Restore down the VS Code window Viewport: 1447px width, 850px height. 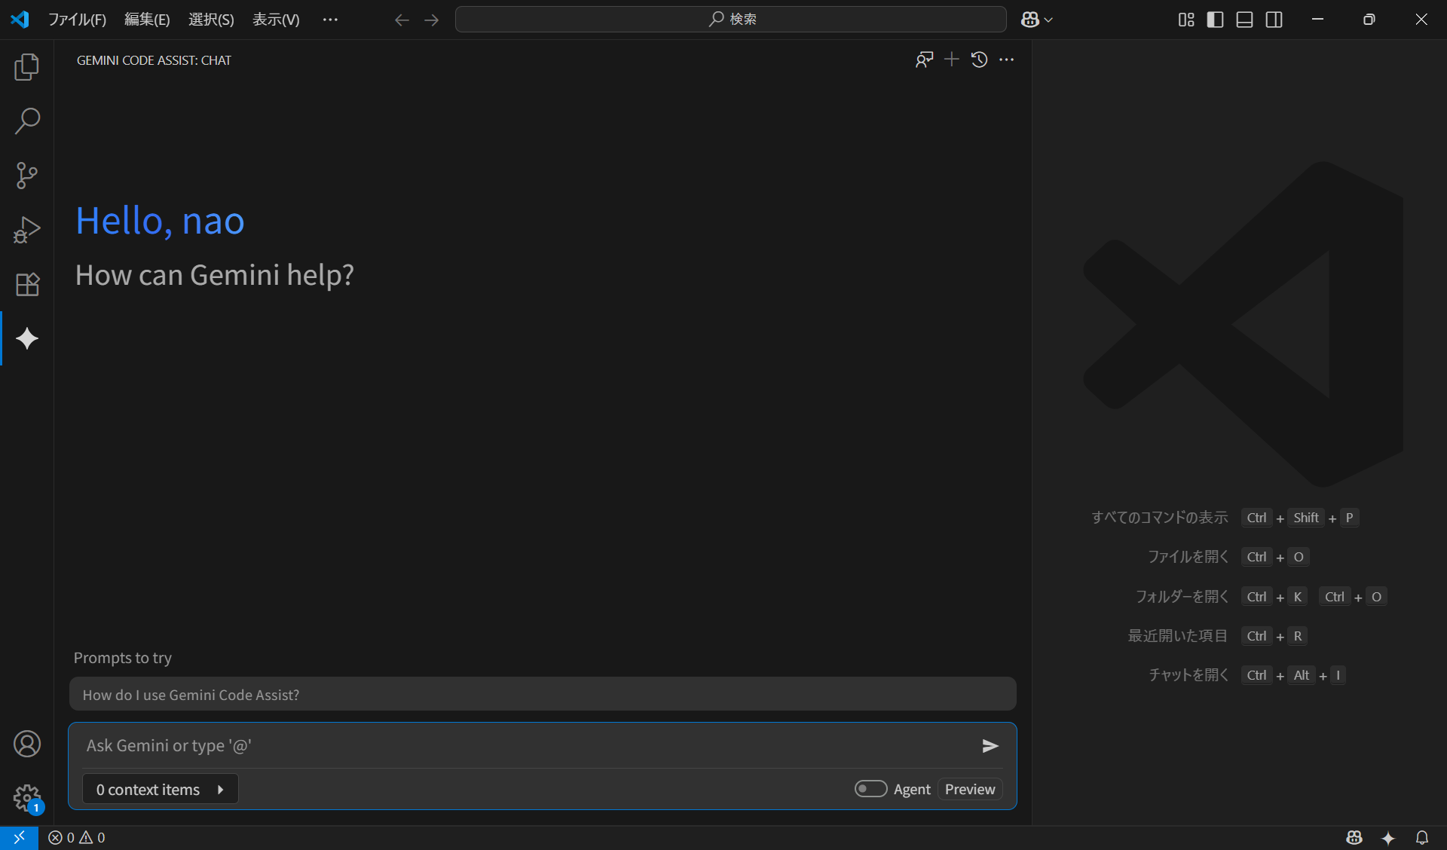point(1369,20)
